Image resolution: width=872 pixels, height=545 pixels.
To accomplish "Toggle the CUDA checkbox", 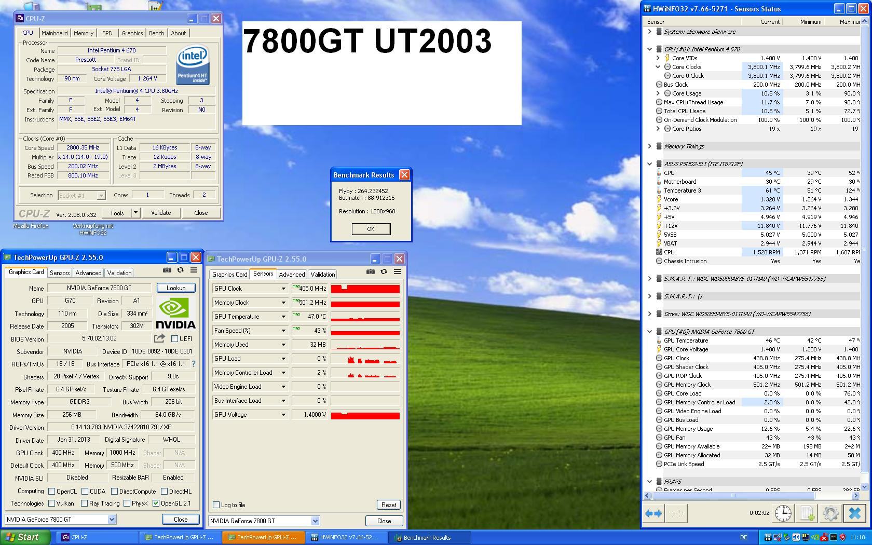I will click(84, 491).
